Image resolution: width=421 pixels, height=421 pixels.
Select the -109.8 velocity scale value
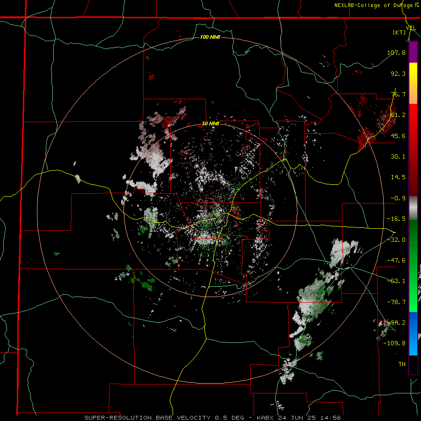394,343
